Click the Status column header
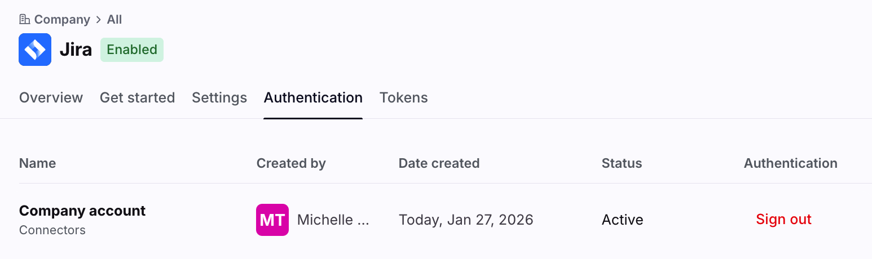This screenshot has width=872, height=259. pos(622,163)
